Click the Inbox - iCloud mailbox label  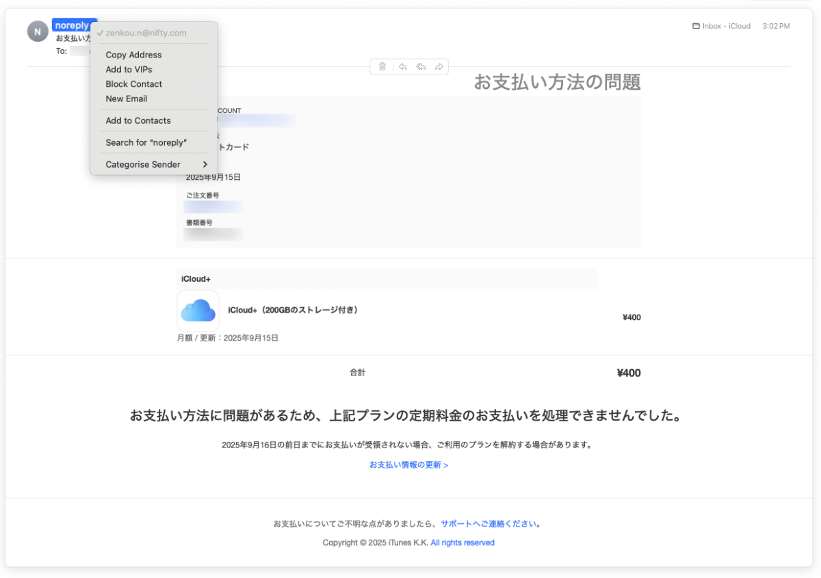(727, 26)
